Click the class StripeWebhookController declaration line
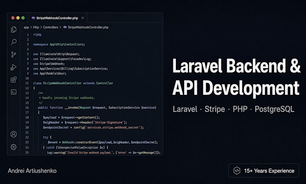This screenshot has width=306, height=184. coord(73,83)
